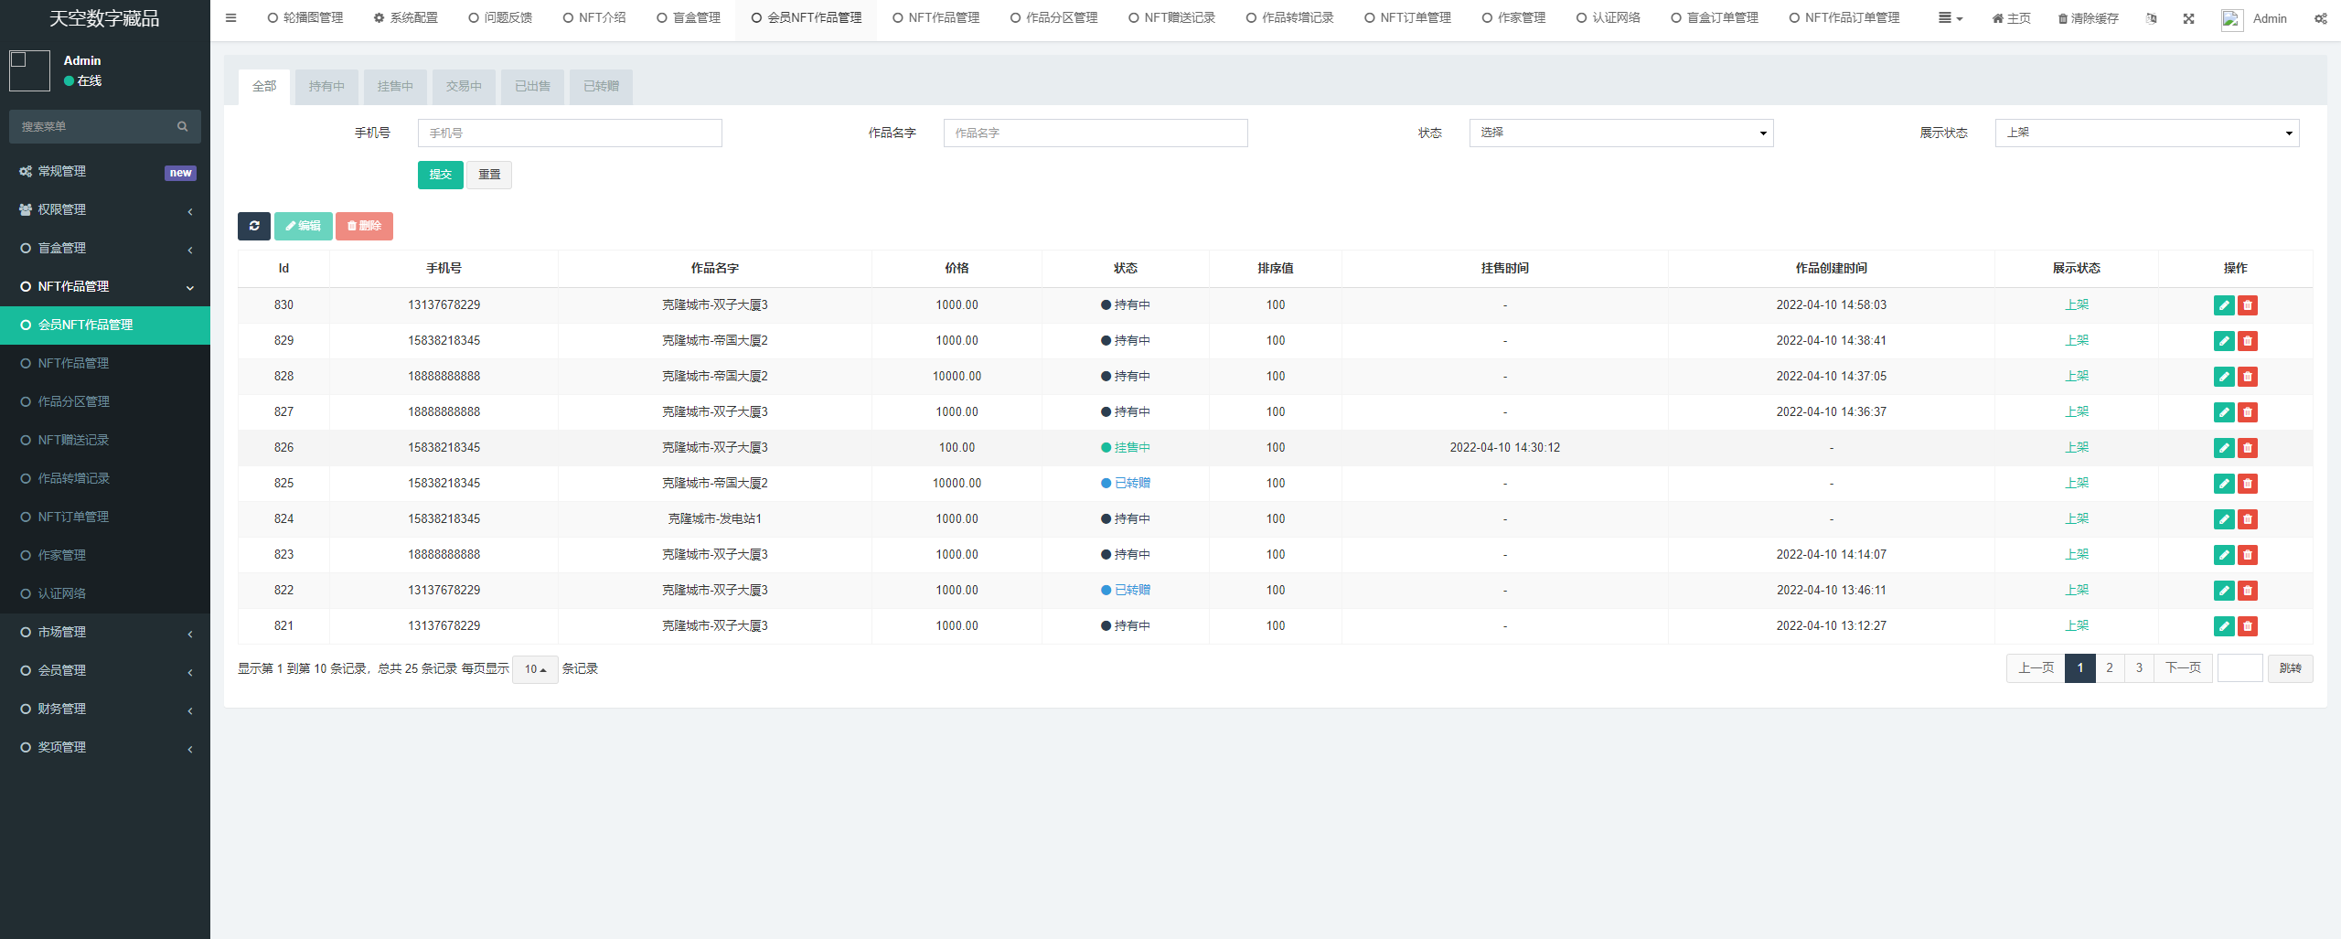Switch to the 挂售中 tab

(x=395, y=86)
